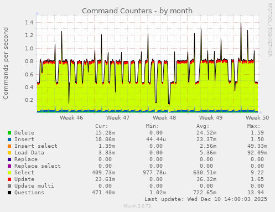Click Questions max value 13.94
This screenshot has width=275, height=212.
coord(256,193)
